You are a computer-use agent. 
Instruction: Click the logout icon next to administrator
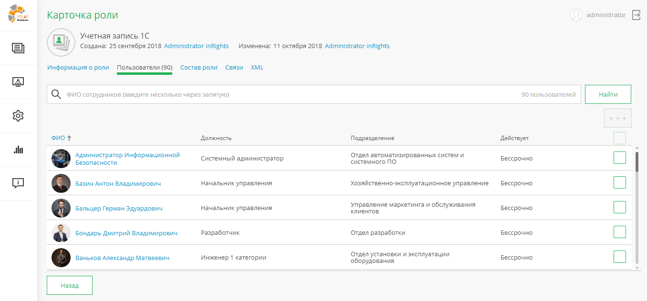636,15
